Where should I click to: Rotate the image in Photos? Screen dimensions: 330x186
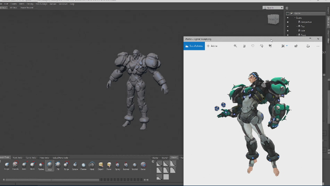[x=261, y=46]
